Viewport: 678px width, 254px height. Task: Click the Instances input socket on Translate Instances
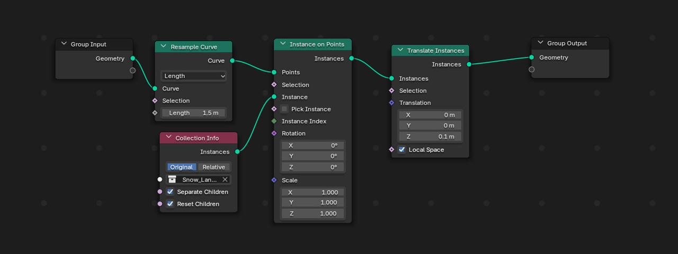[x=391, y=78]
